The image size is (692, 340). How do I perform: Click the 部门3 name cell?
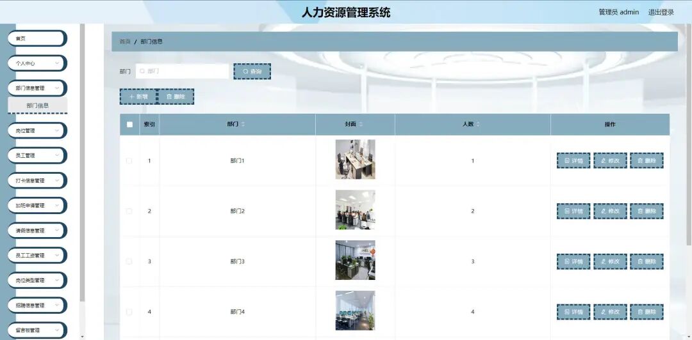[x=238, y=261]
